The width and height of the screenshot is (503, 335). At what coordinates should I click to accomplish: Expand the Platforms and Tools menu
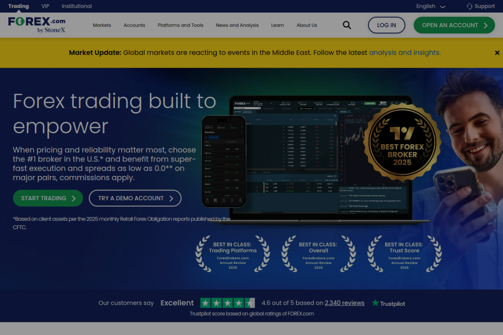click(x=180, y=25)
